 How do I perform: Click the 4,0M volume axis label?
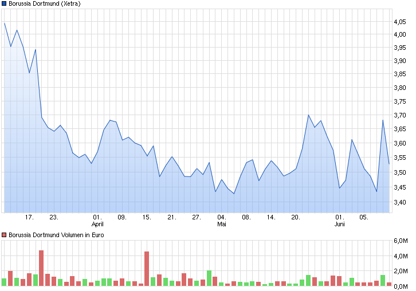(401, 256)
